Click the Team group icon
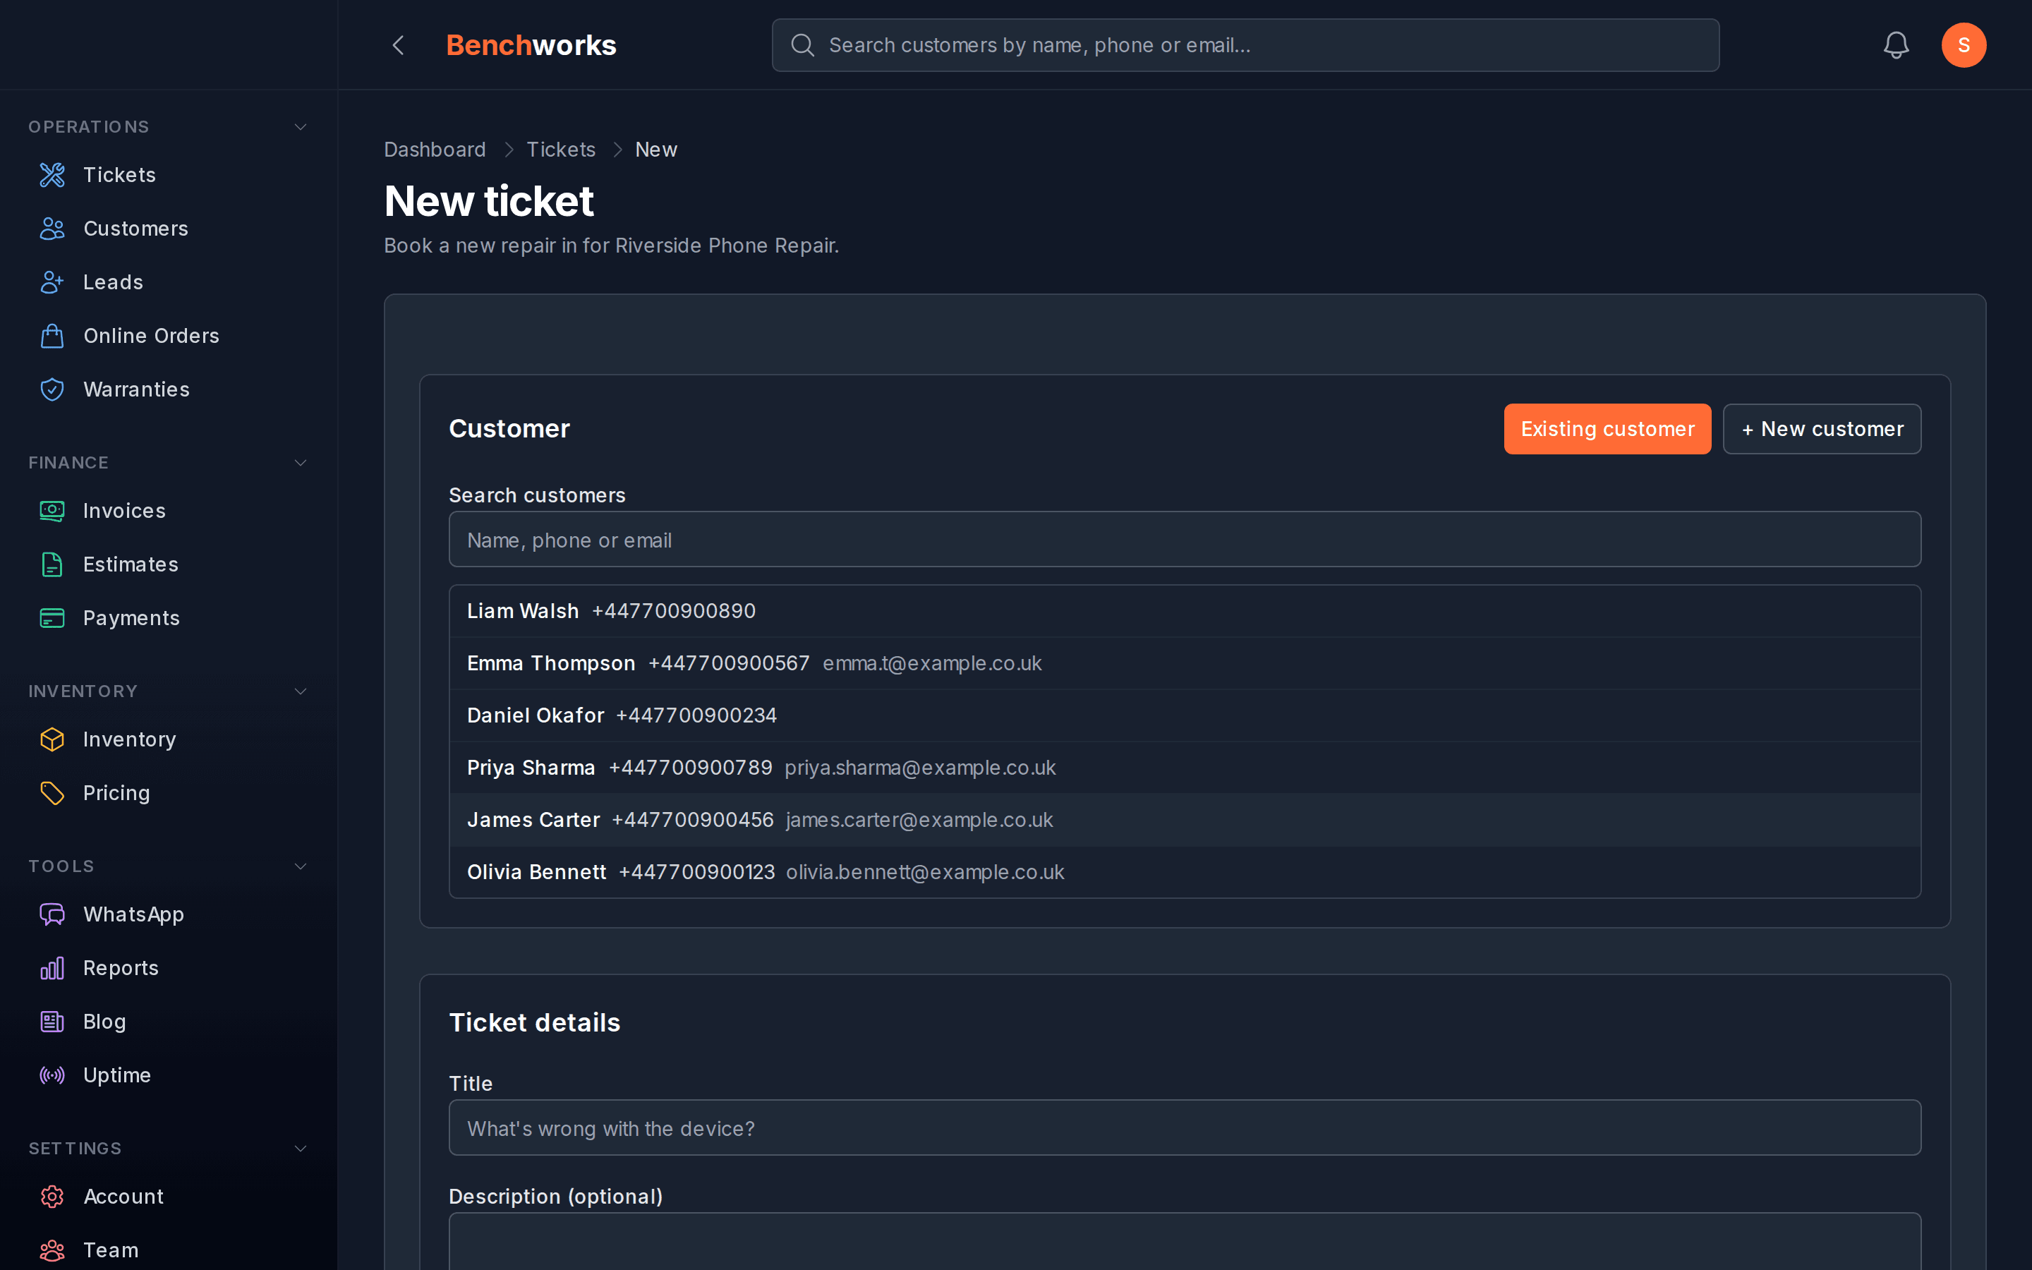This screenshot has height=1270, width=2032. [x=52, y=1250]
